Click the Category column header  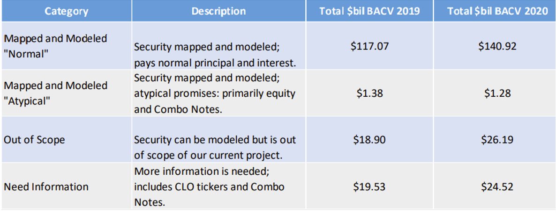[66, 11]
